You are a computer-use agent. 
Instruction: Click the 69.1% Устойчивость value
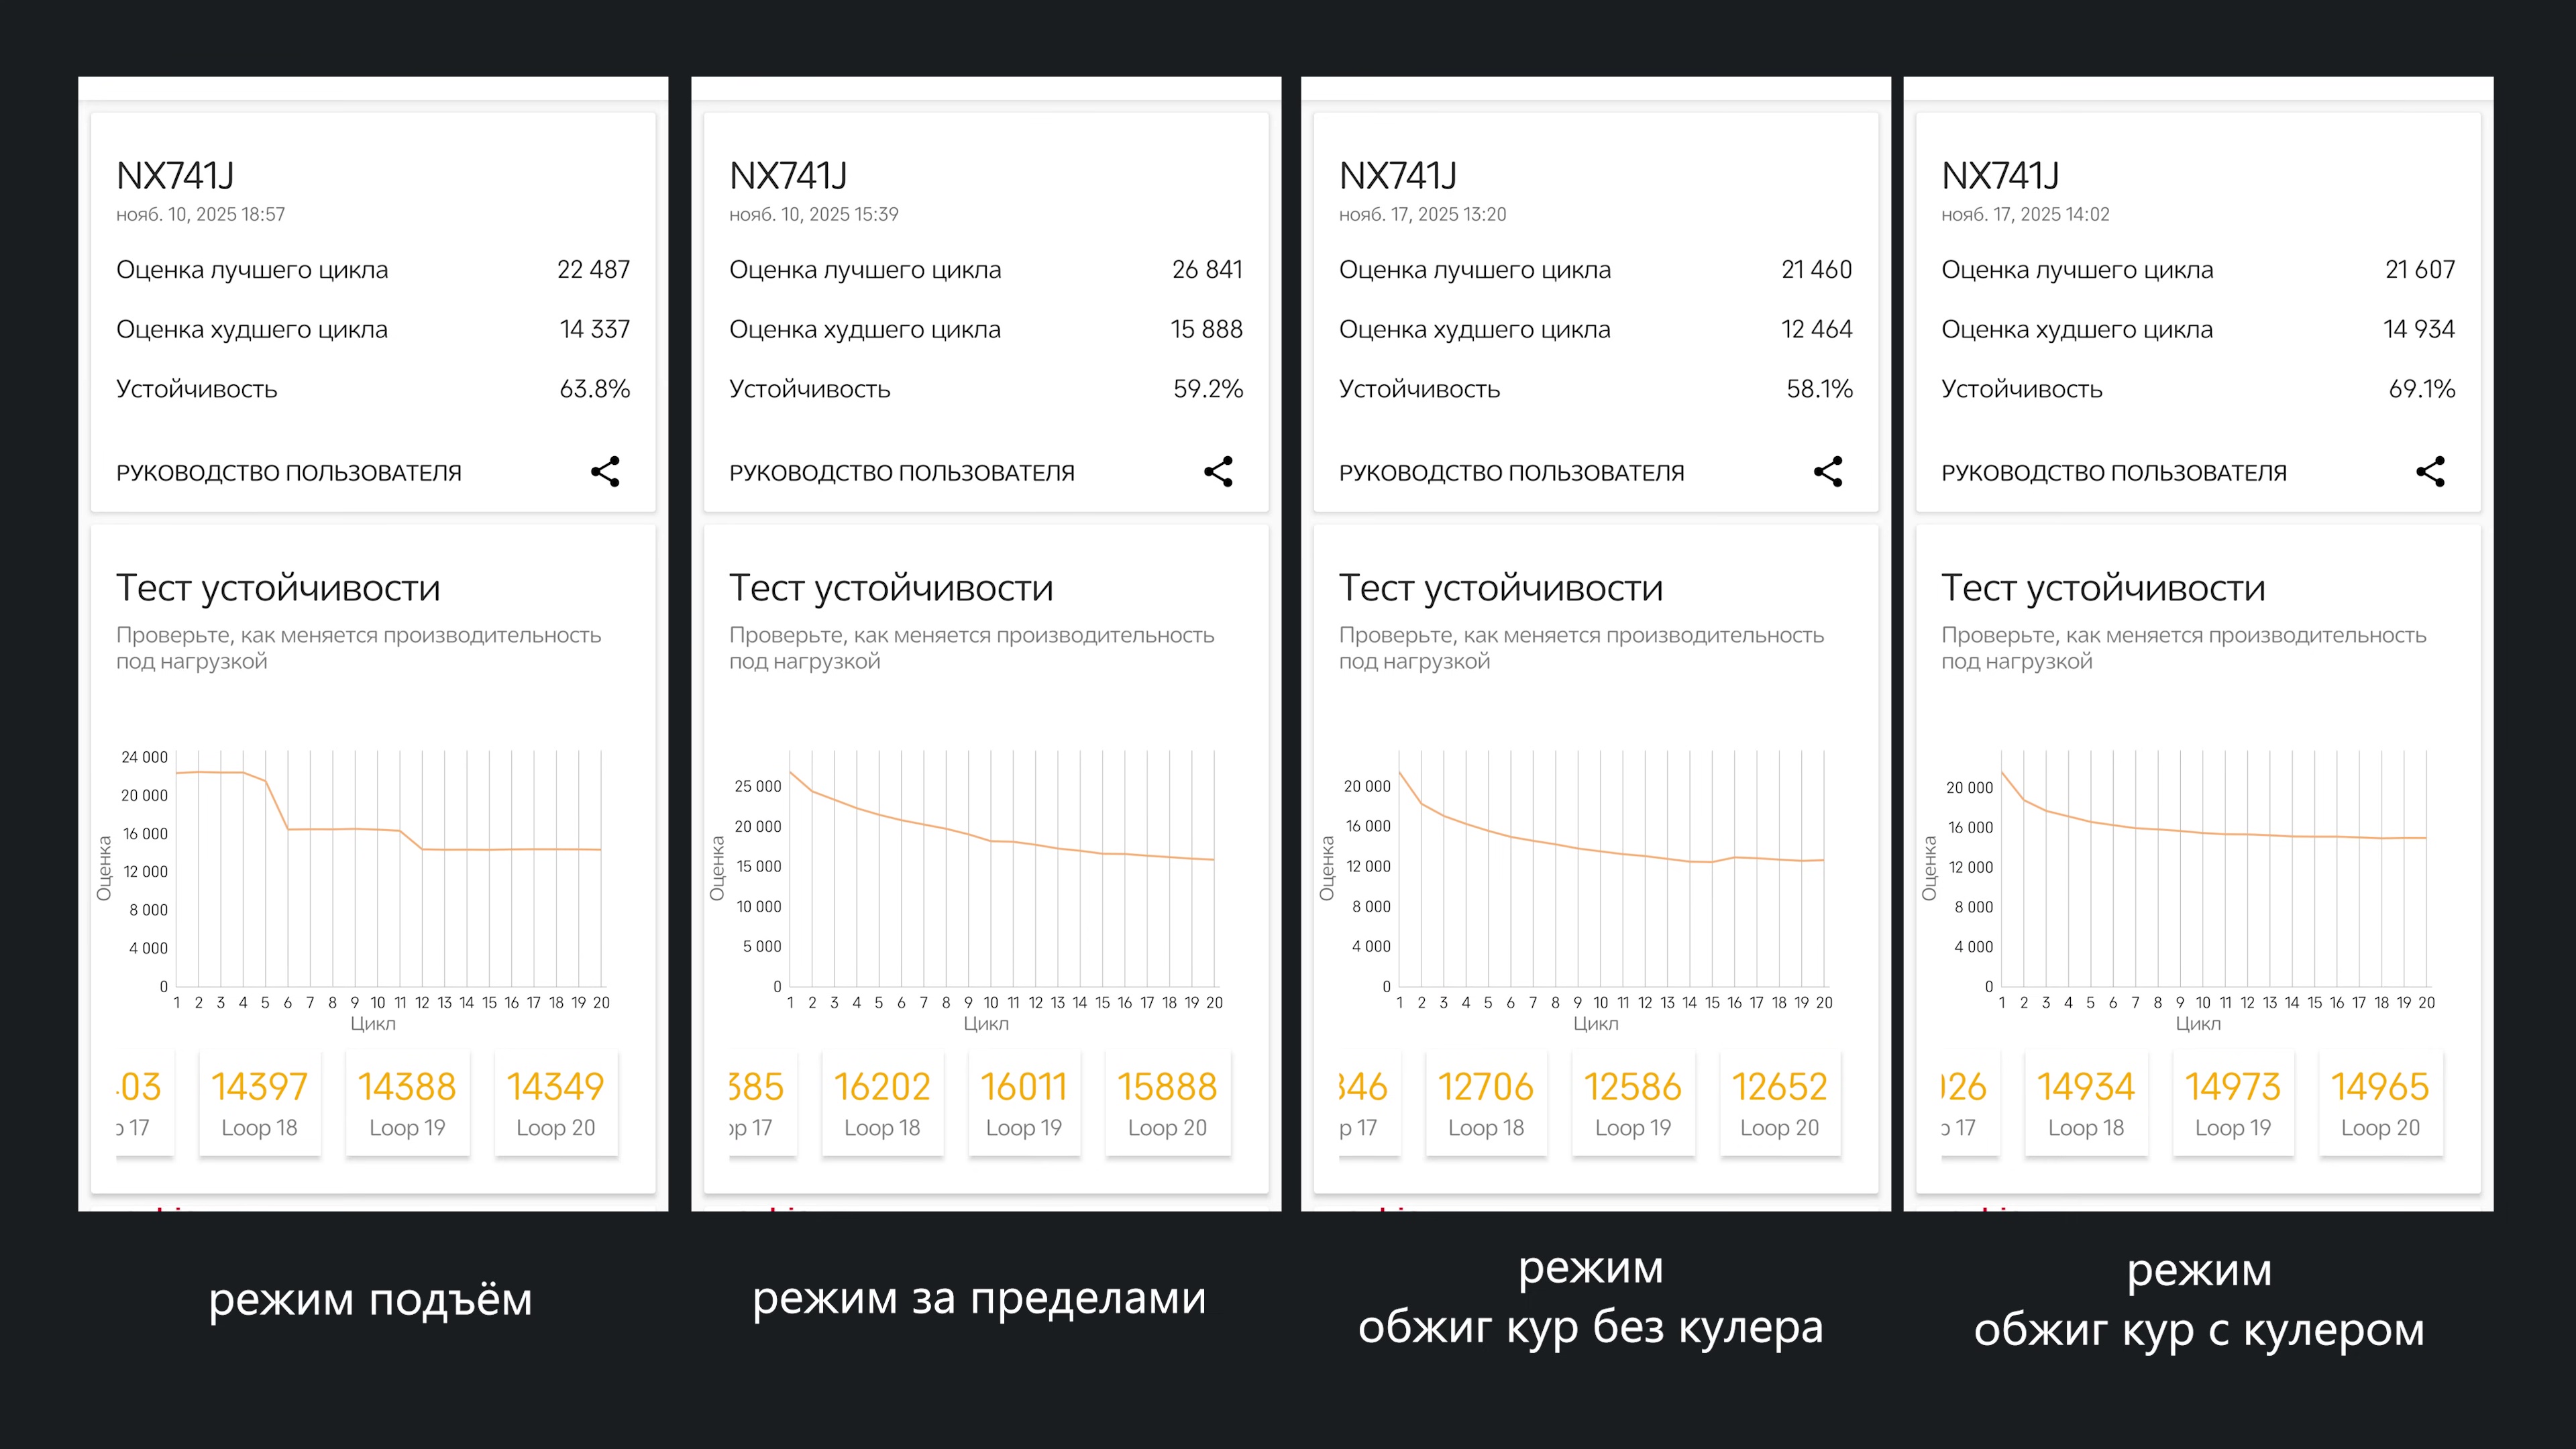[x=2421, y=389]
